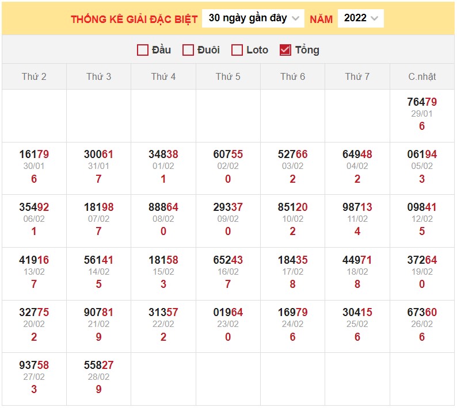Open the '30 ngày gần đây' dropdown
Image resolution: width=457 pixels, height=408 pixels.
[x=253, y=18]
